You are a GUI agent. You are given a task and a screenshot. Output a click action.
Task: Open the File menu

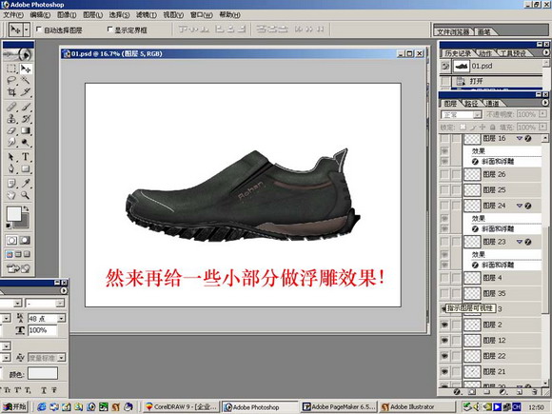13,15
